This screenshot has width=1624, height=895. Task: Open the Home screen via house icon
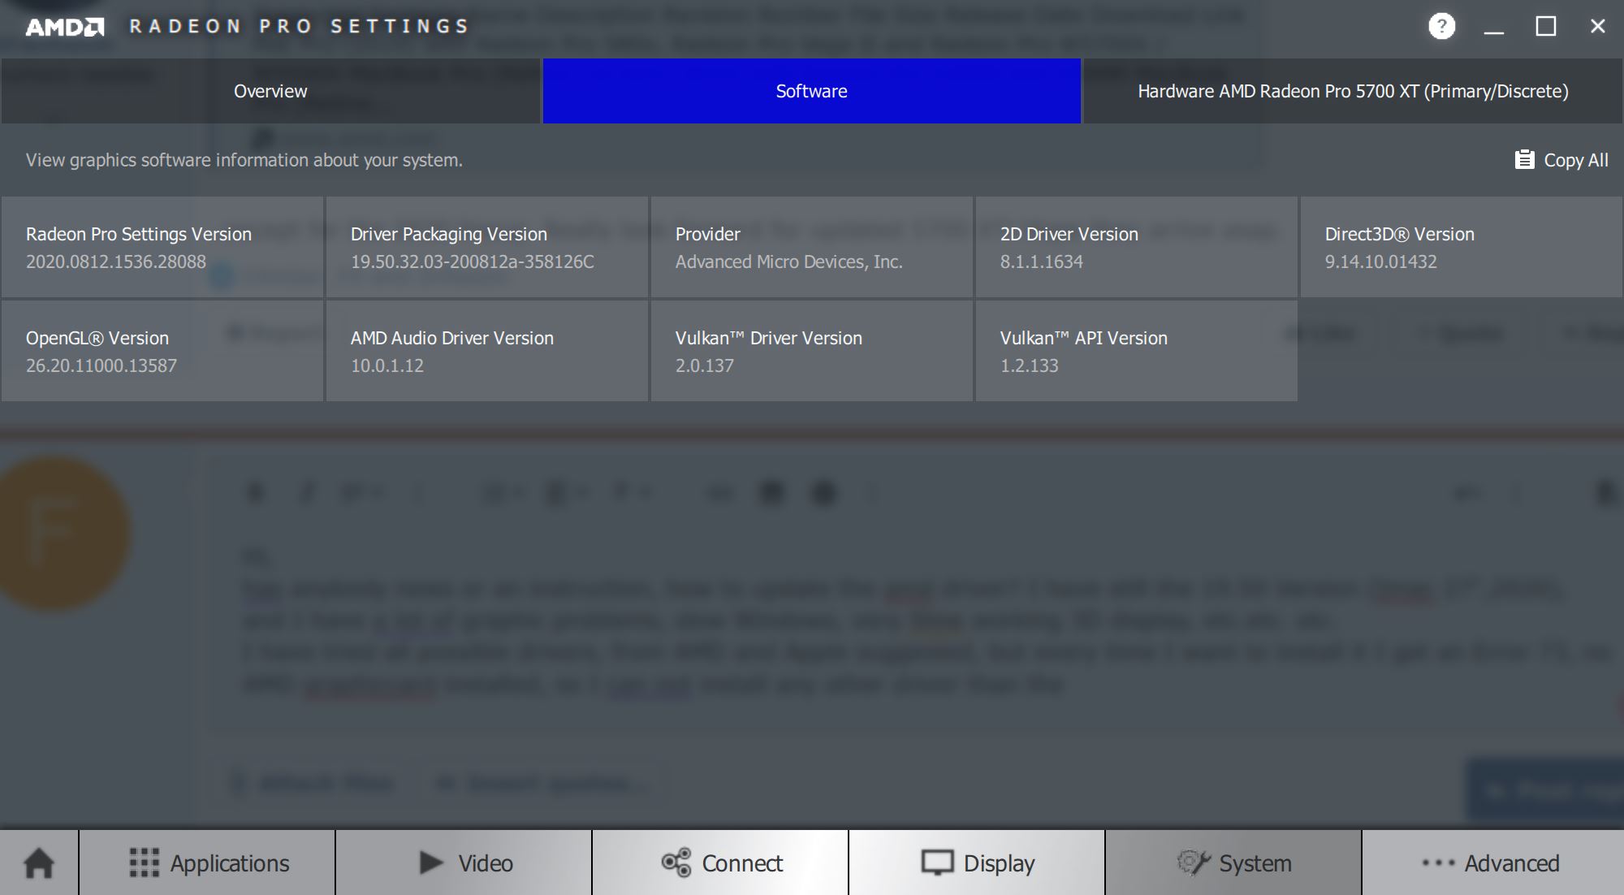[x=39, y=863]
